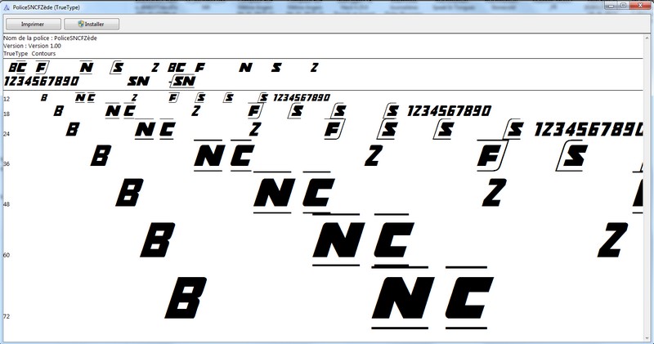Click the 'Version : Version 1.00' line
The width and height of the screenshot is (654, 344).
32,46
